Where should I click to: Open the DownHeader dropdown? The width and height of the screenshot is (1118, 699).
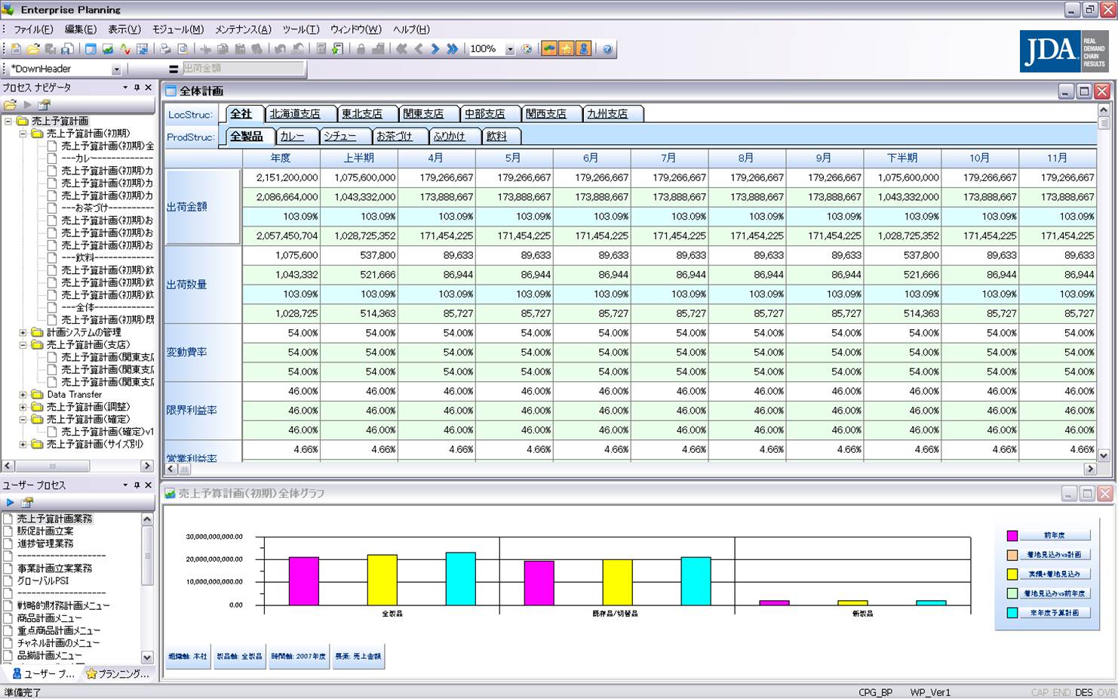pyautogui.click(x=116, y=69)
